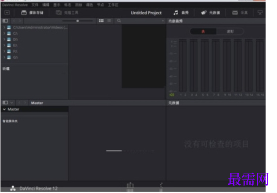Open the 标志 mark menu
The width and height of the screenshot is (277, 193).
click(x=68, y=5)
